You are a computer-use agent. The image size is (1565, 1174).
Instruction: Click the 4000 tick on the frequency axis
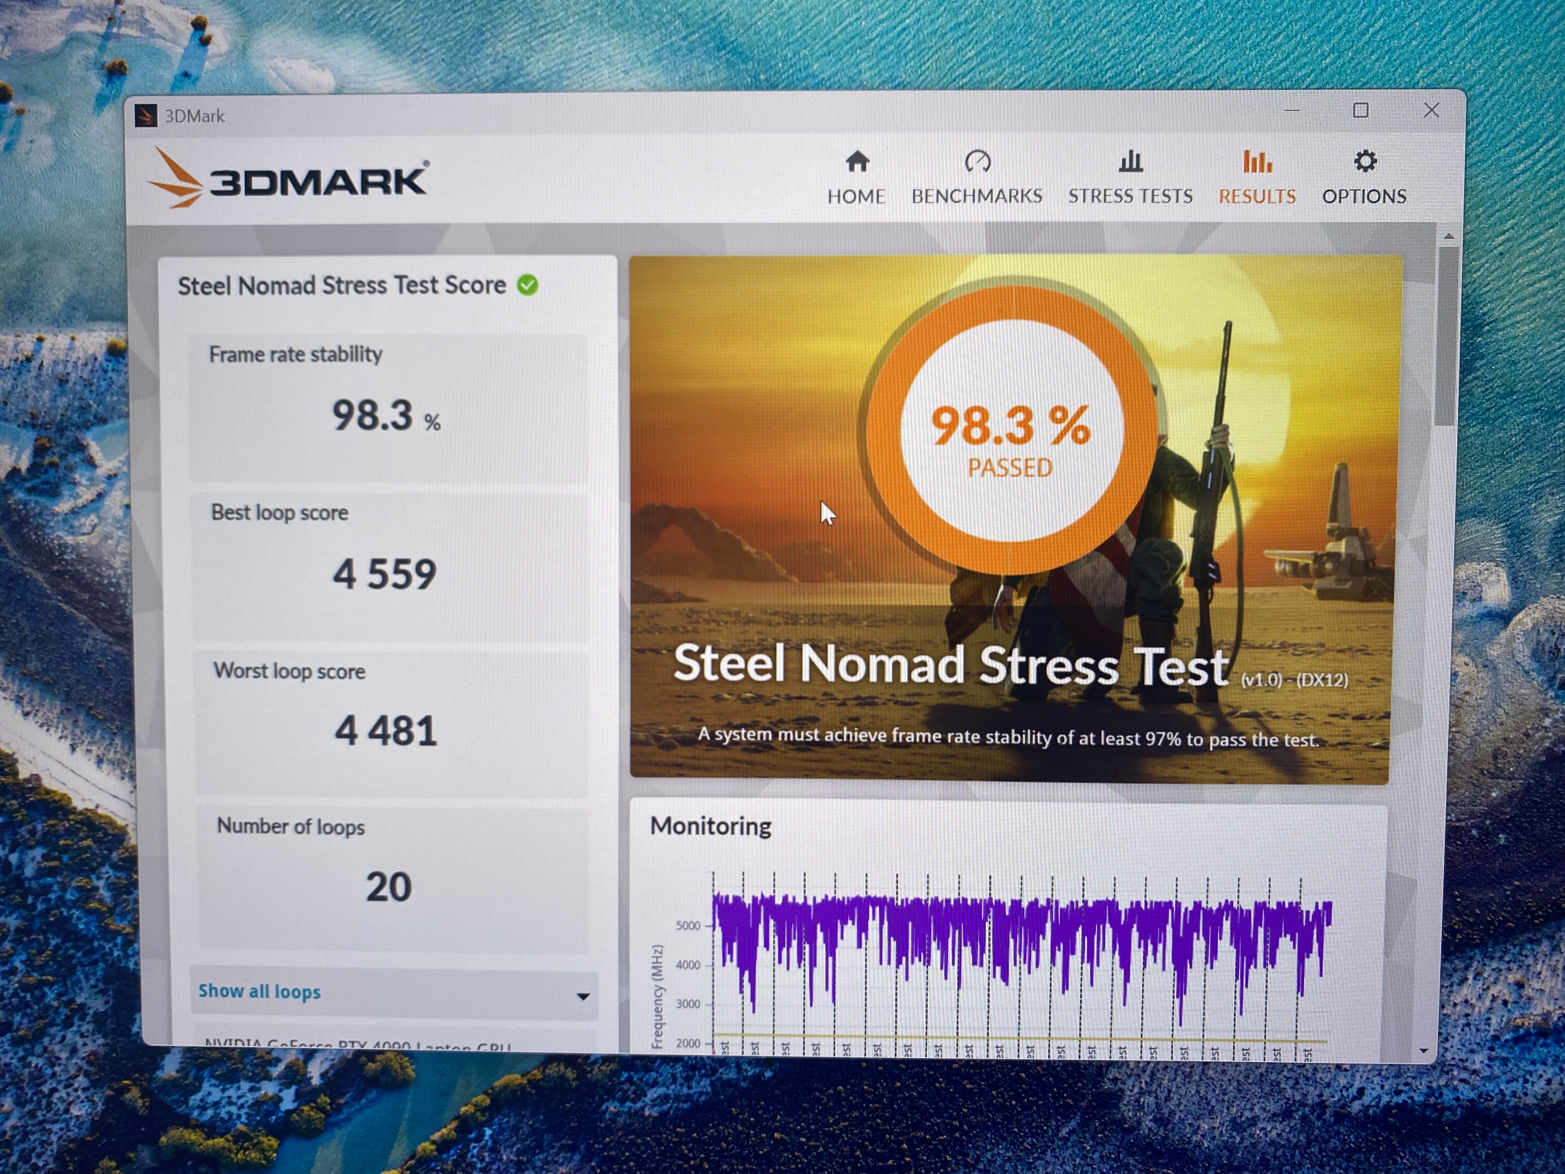click(x=689, y=965)
